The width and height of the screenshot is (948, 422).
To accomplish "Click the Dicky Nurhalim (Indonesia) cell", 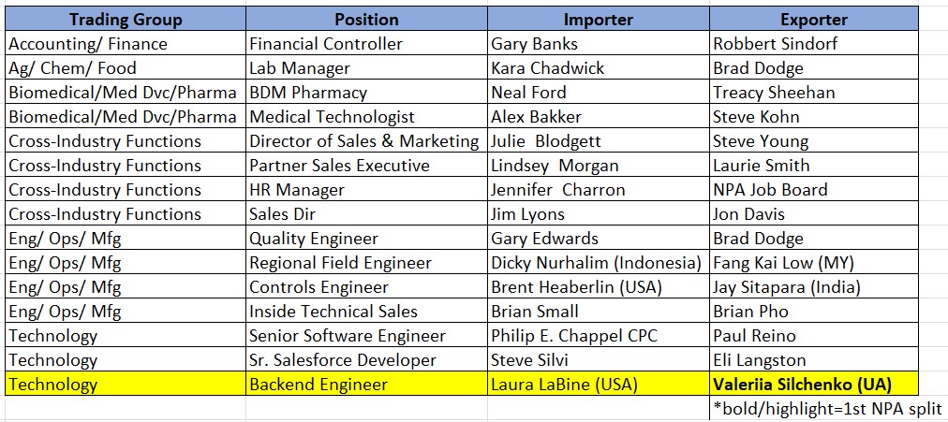I will [x=596, y=263].
